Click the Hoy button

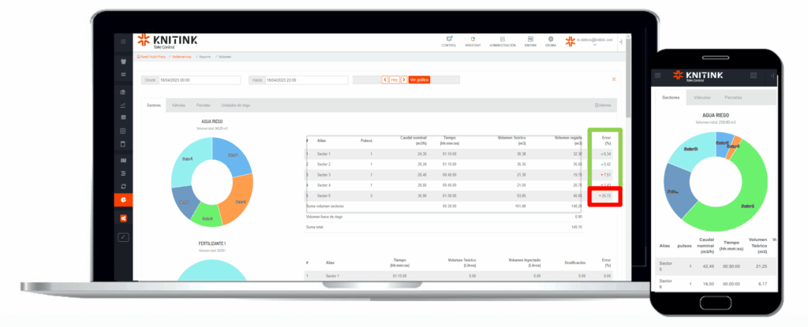(395, 80)
